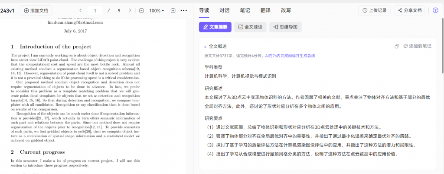Select the 思维导图 view button
Screen dimensions: 444x174
[285, 27]
